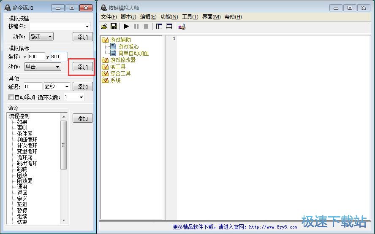This screenshot has width=375, height=234.
Task: Click 添加 button in the 模拟鼠标 section
Action: 82,67
